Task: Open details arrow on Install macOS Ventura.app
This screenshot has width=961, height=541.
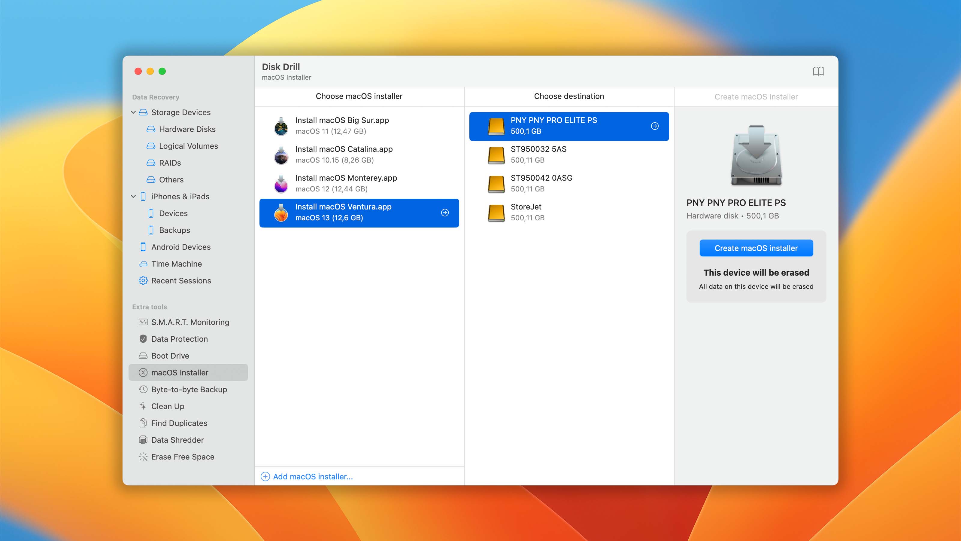Action: (445, 212)
